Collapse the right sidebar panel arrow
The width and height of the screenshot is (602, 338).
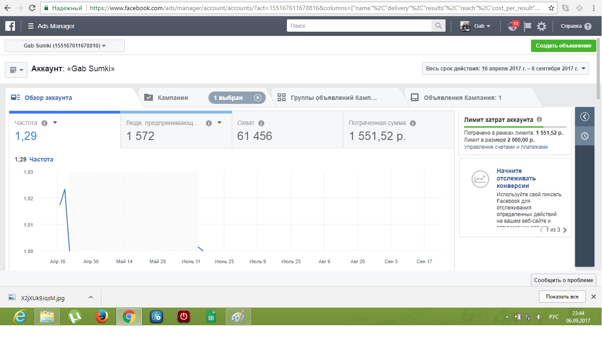(585, 117)
